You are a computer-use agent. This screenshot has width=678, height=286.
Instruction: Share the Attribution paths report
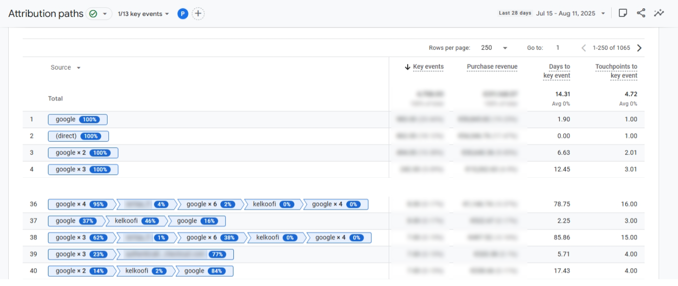pyautogui.click(x=641, y=13)
